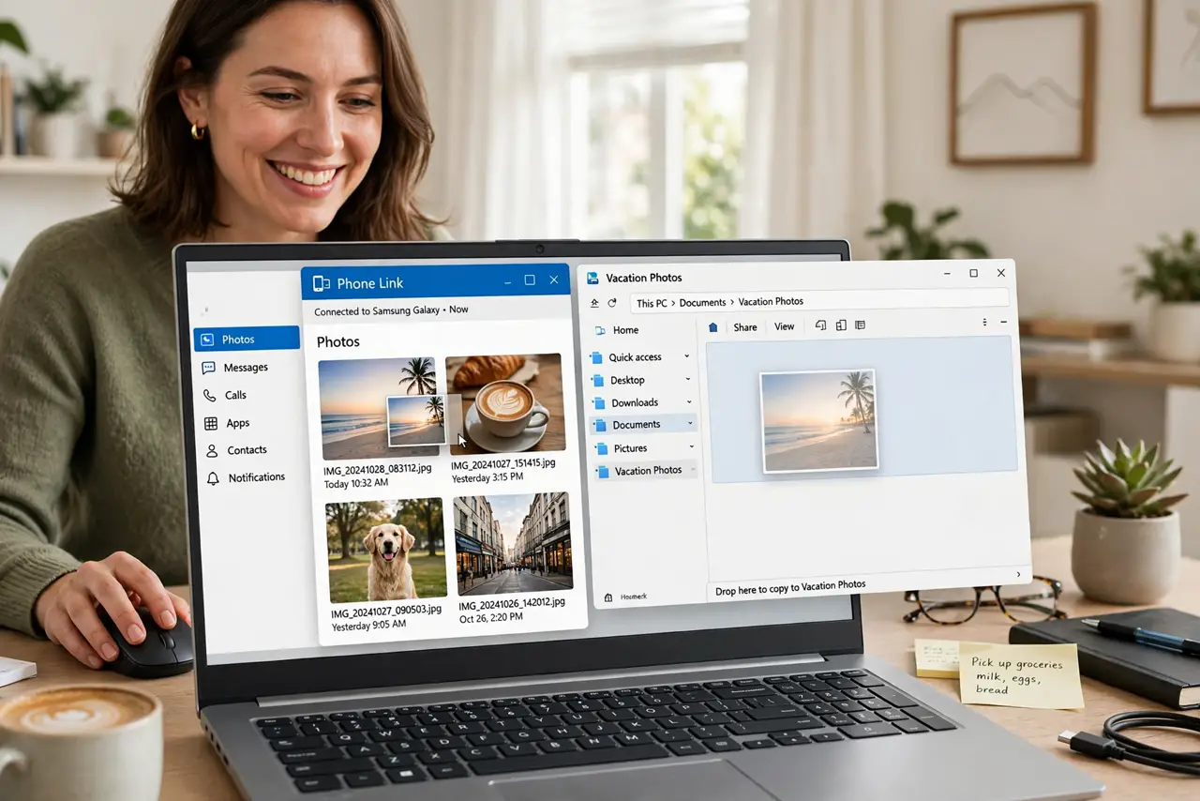Click the blue home icon left of Share
Image resolution: width=1200 pixels, height=801 pixels.
(x=713, y=327)
